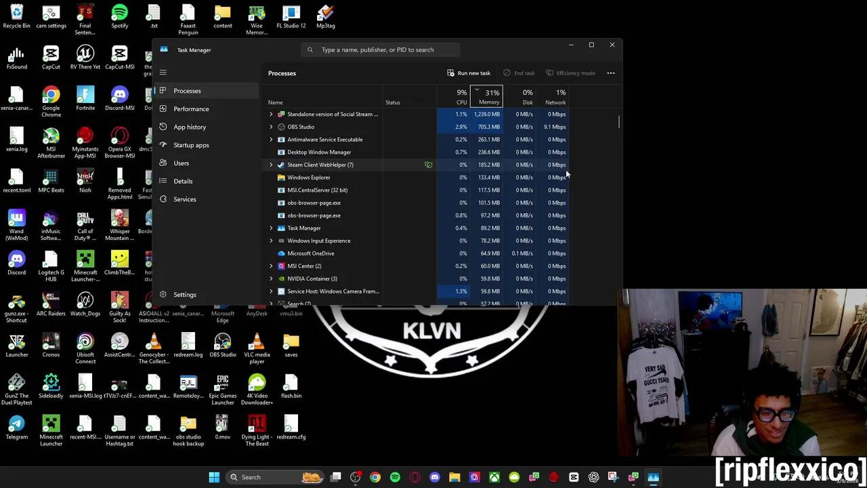Open the three-dot more options menu
Viewport: 867px width, 488px height.
pyautogui.click(x=610, y=73)
